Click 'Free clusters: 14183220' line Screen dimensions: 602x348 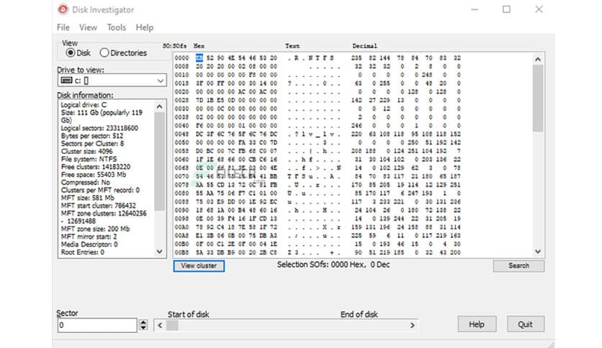click(96, 167)
